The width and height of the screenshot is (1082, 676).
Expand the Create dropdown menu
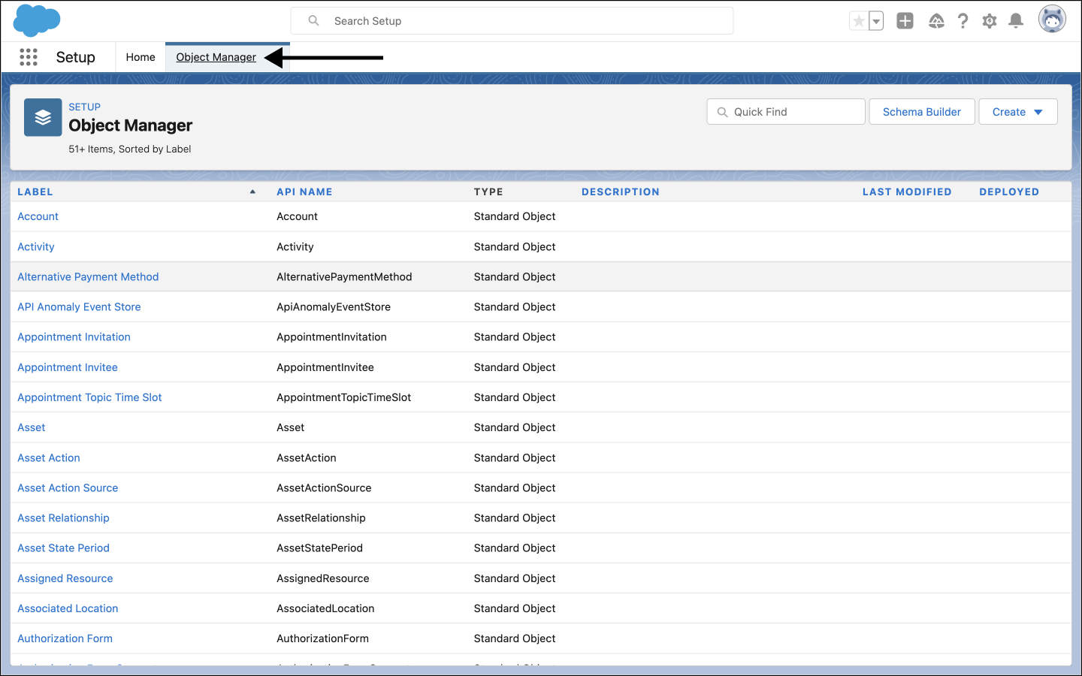(1017, 112)
